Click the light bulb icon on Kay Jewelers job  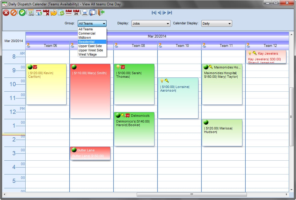click(x=250, y=53)
